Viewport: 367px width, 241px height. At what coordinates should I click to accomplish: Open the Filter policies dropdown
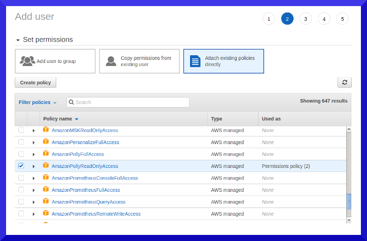[38, 102]
